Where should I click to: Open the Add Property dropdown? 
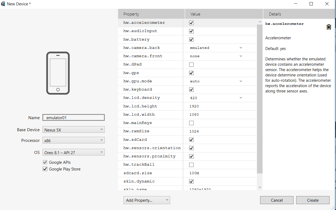click(x=147, y=200)
